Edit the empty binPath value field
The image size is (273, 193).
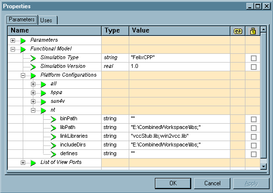180,119
